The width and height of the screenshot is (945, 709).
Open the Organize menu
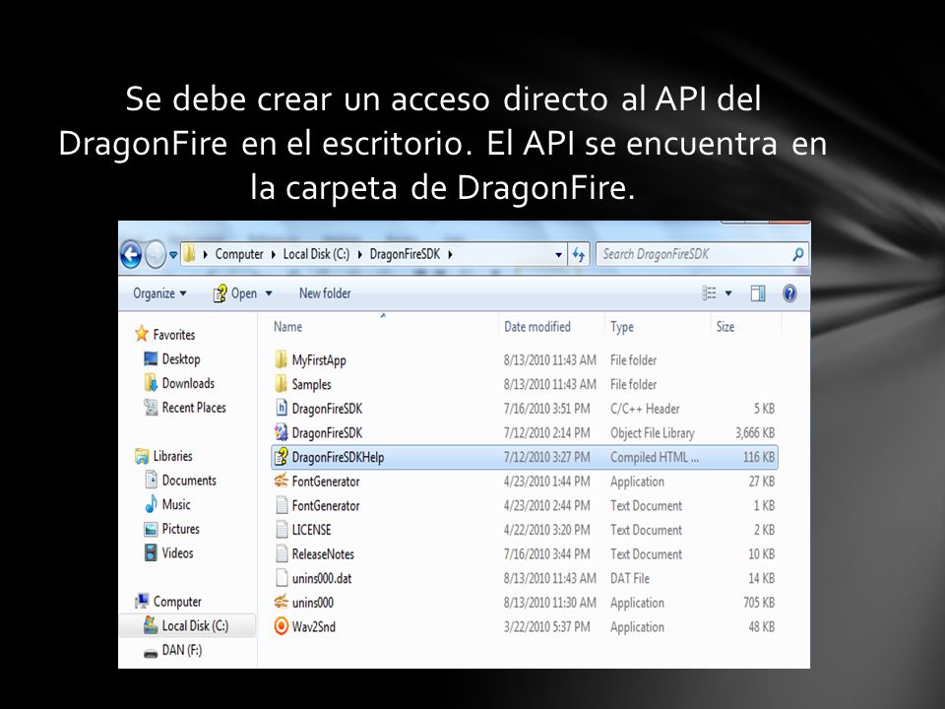click(x=159, y=293)
